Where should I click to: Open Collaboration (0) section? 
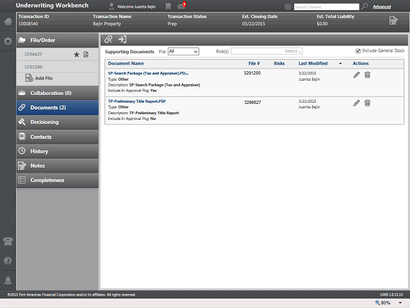coord(58,93)
